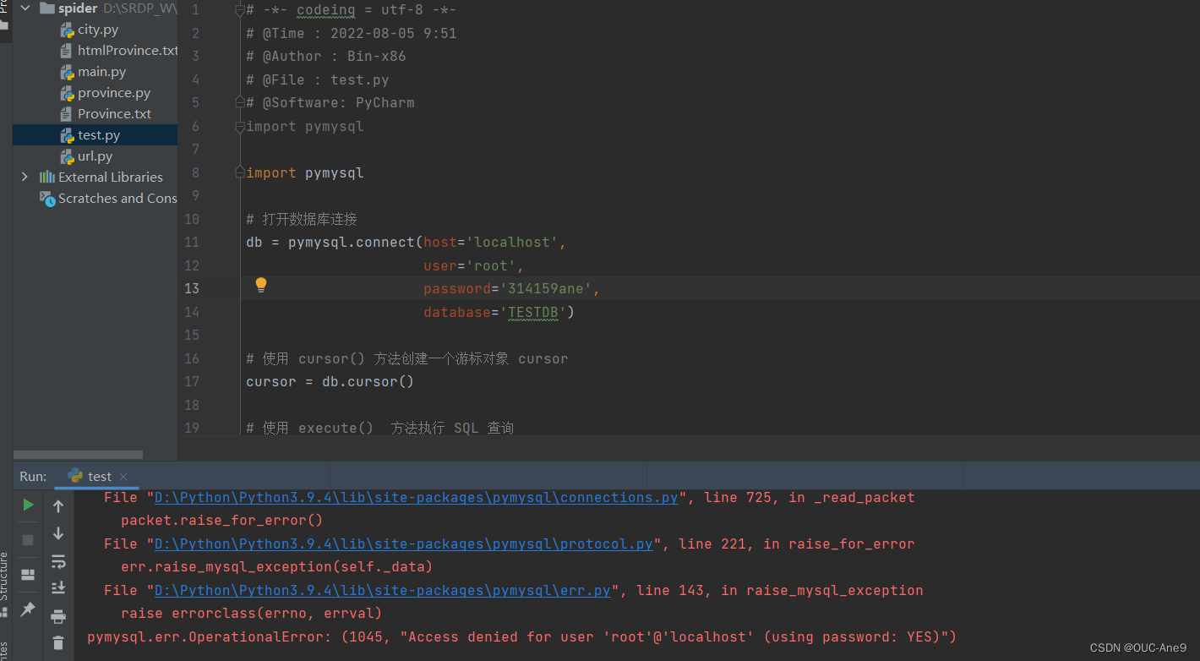Click line number 13 in the gutter

tap(192, 288)
